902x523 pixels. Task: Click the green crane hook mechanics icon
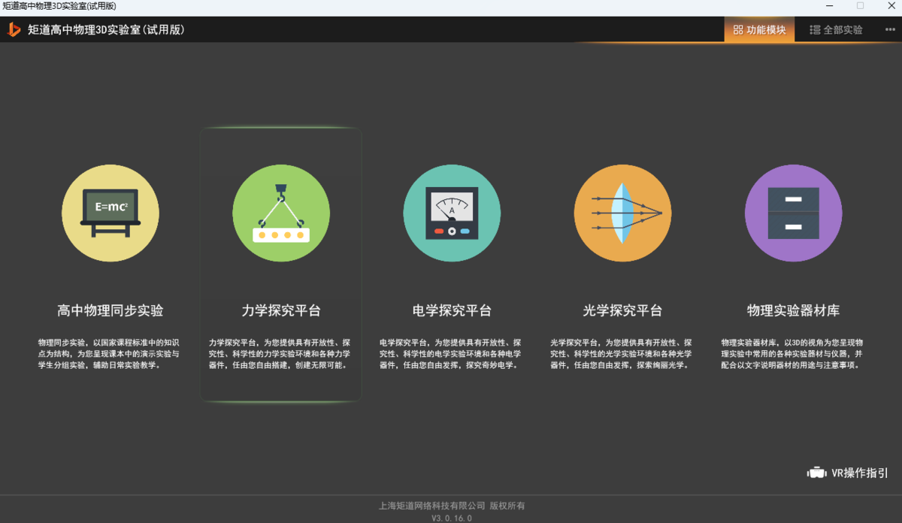click(x=280, y=213)
